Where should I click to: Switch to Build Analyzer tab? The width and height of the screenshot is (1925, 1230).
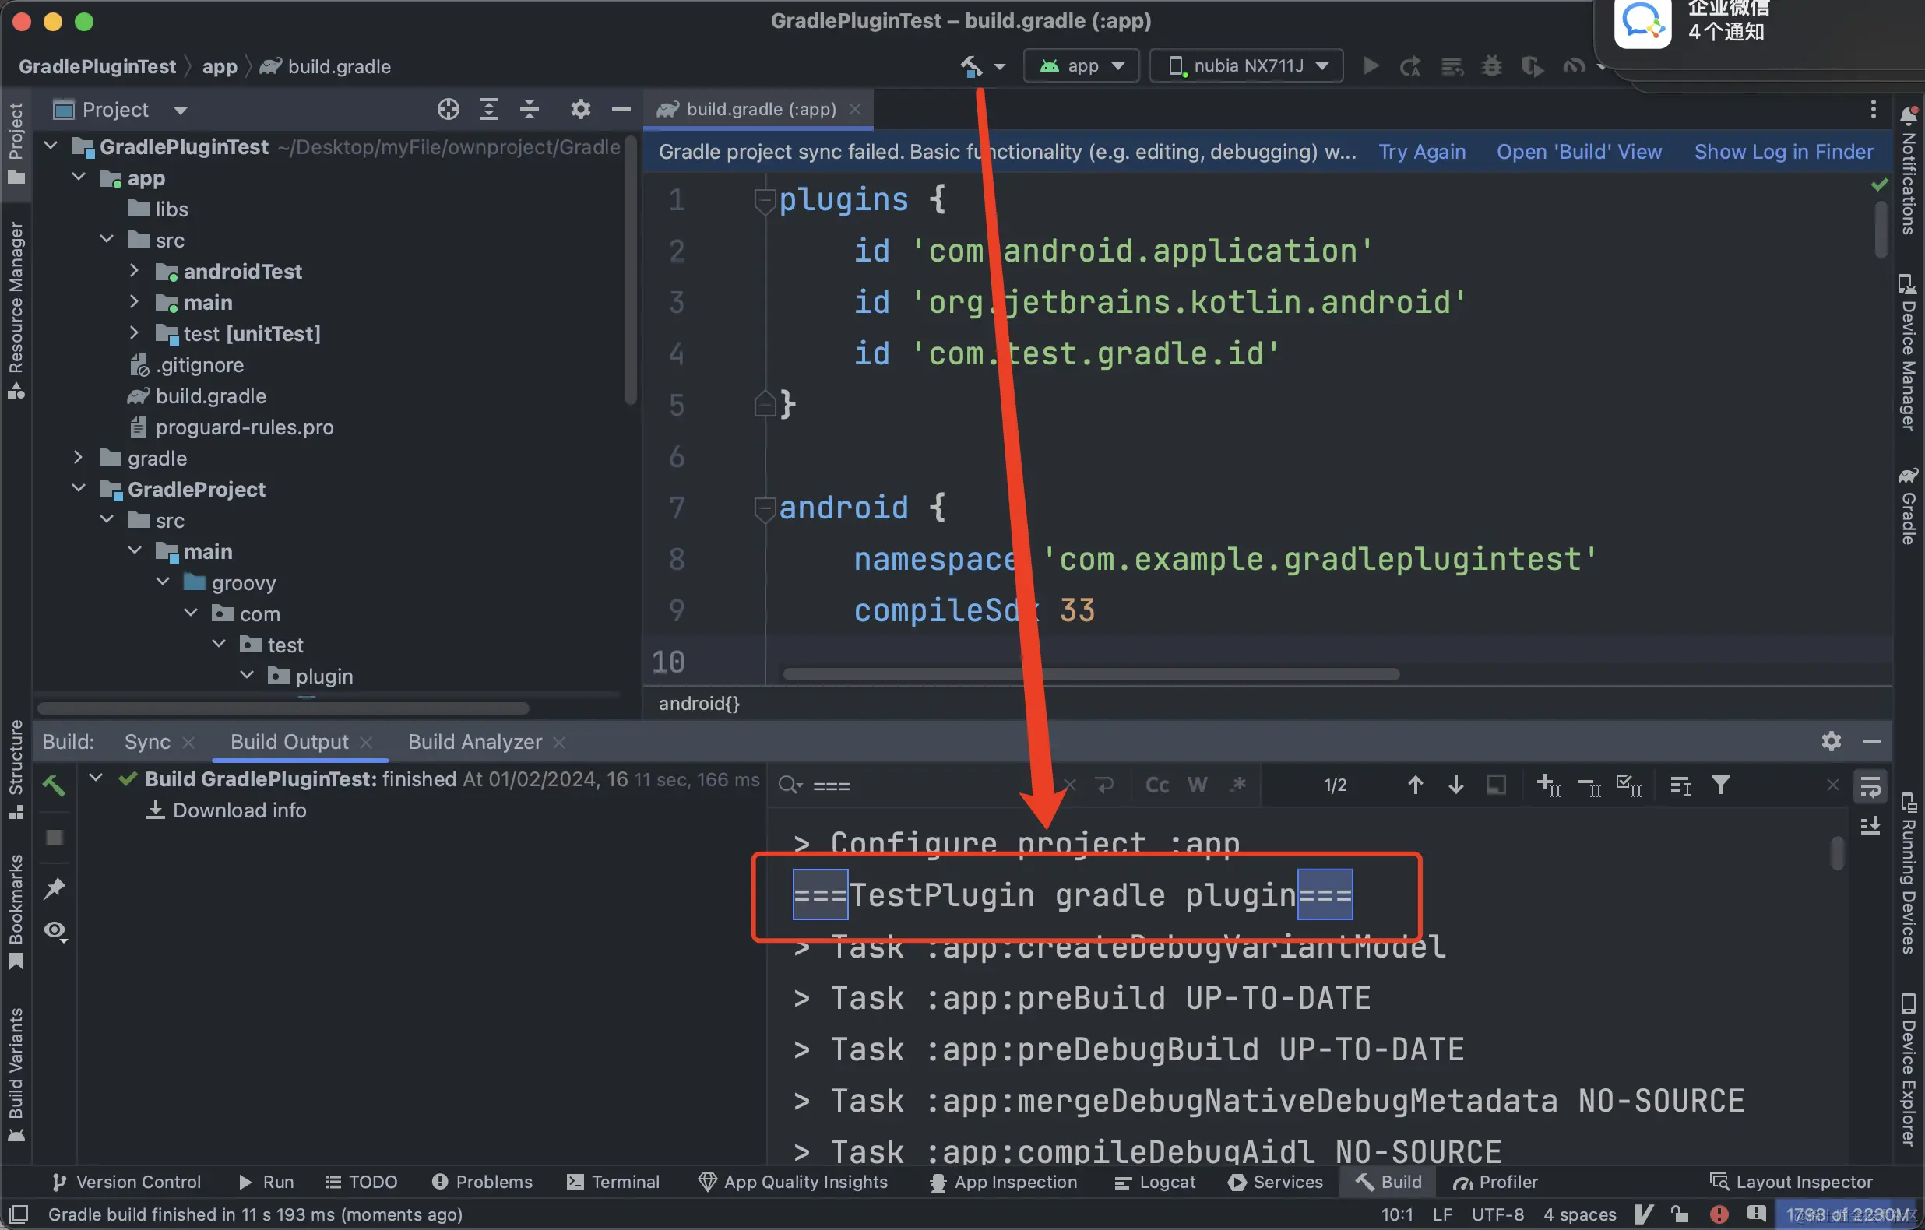[475, 742]
